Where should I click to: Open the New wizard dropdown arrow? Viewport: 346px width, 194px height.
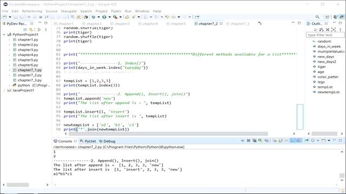click(x=10, y=17)
